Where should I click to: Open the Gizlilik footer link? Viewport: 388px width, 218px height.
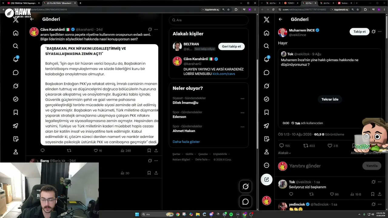(189, 154)
